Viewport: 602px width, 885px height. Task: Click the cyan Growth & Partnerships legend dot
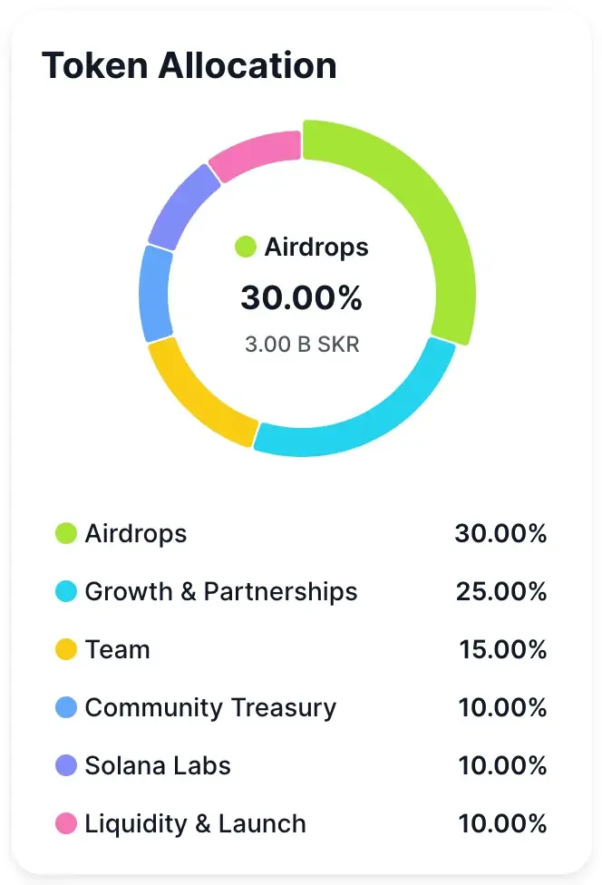[66, 592]
